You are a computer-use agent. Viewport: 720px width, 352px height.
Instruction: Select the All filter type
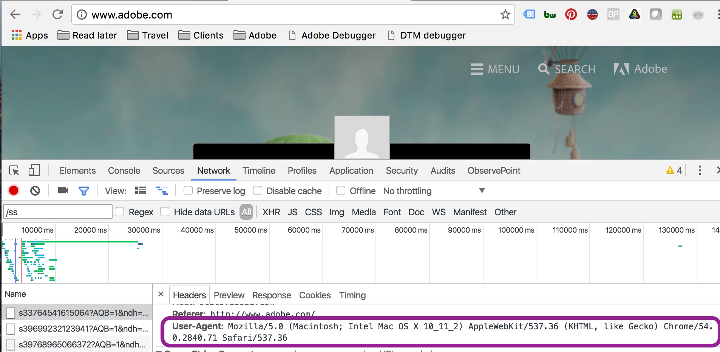coord(246,212)
